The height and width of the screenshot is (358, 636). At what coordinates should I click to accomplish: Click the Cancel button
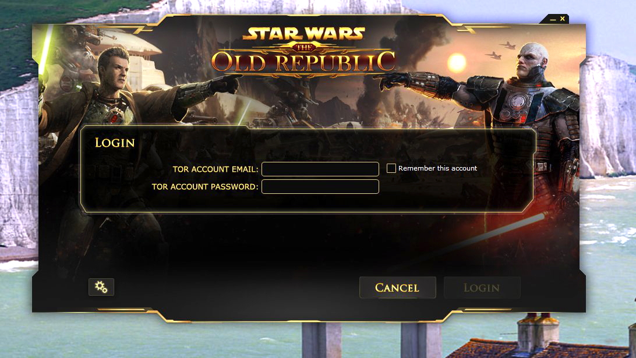point(397,288)
